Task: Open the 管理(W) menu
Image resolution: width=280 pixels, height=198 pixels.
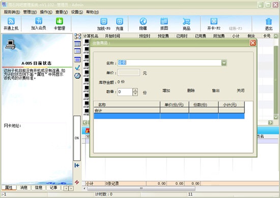Action: (30, 12)
